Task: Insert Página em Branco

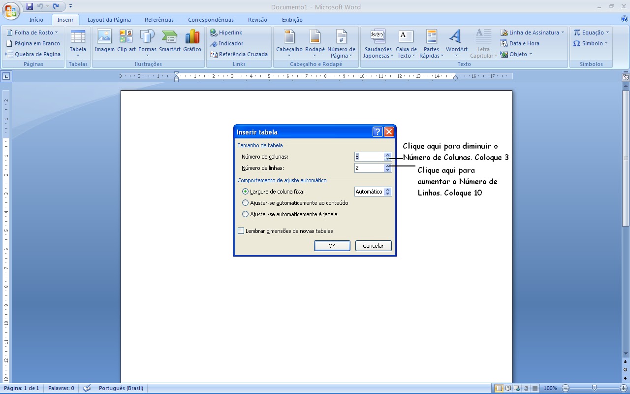Action: (32, 43)
